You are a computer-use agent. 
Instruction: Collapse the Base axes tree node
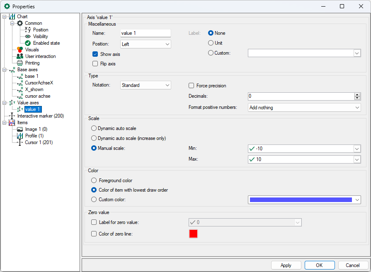point(4,70)
